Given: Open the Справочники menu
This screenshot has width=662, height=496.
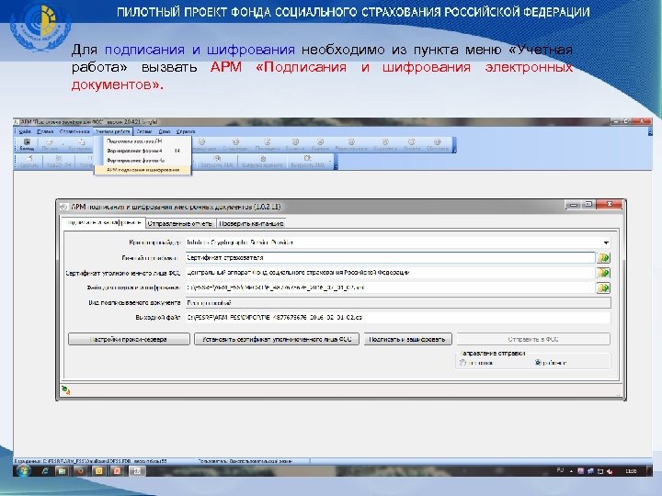Looking at the screenshot, I should click(x=74, y=131).
